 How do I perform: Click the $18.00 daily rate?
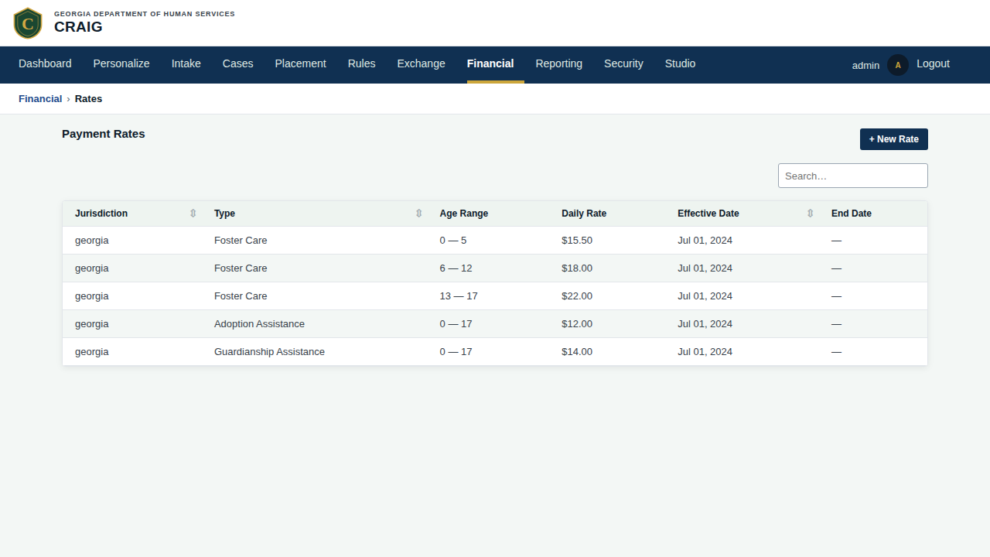[x=577, y=268]
